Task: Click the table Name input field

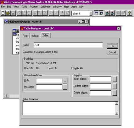Action: click(x=68, y=45)
